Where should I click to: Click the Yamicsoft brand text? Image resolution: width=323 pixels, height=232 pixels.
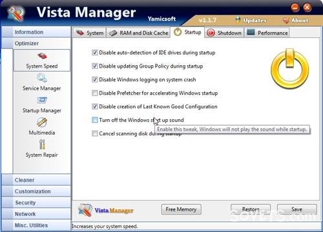click(x=161, y=19)
